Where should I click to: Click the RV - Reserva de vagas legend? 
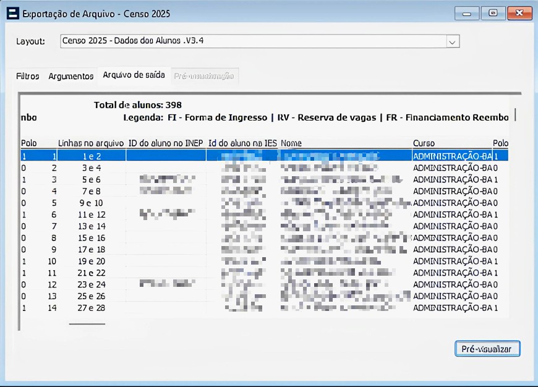(327, 117)
